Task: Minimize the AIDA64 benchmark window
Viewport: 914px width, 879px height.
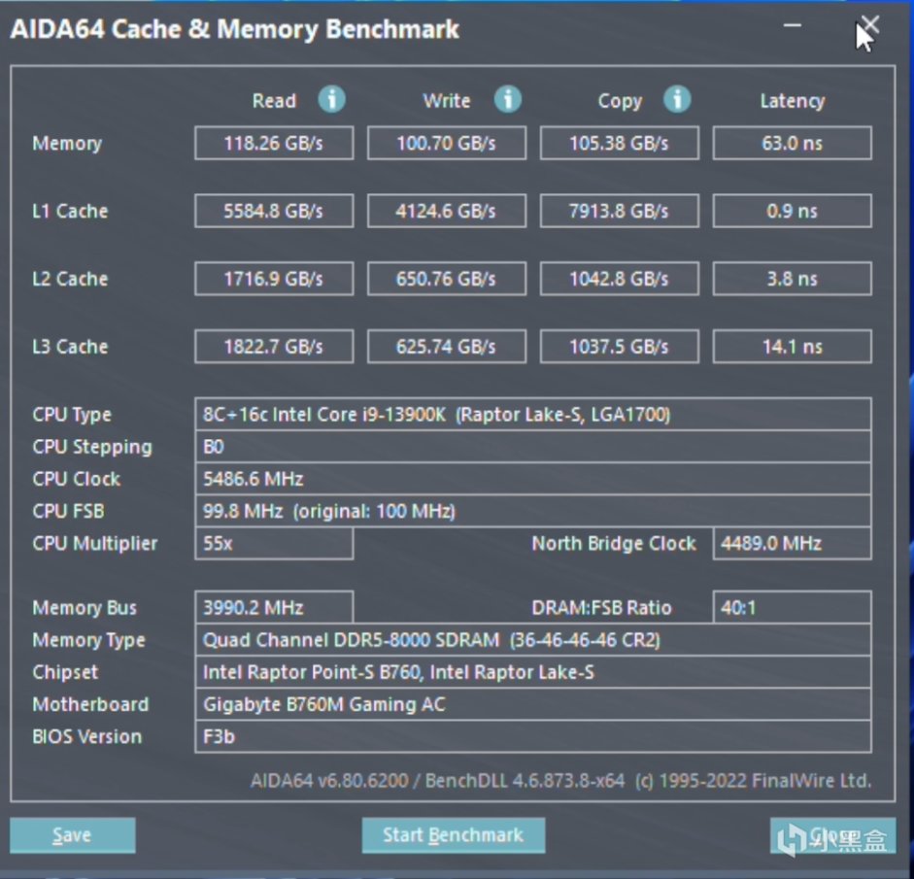Action: point(793,25)
